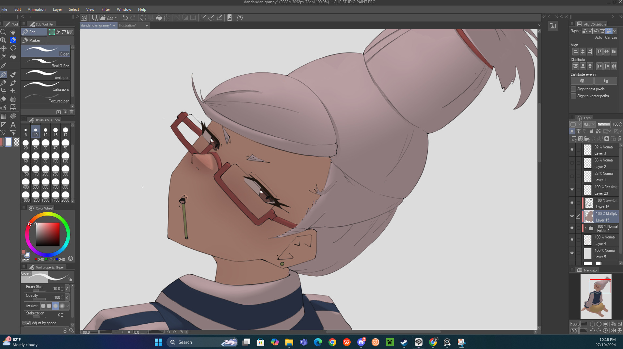Choose the Textured pen brush
Screen dimensions: 623x349
(x=46, y=98)
